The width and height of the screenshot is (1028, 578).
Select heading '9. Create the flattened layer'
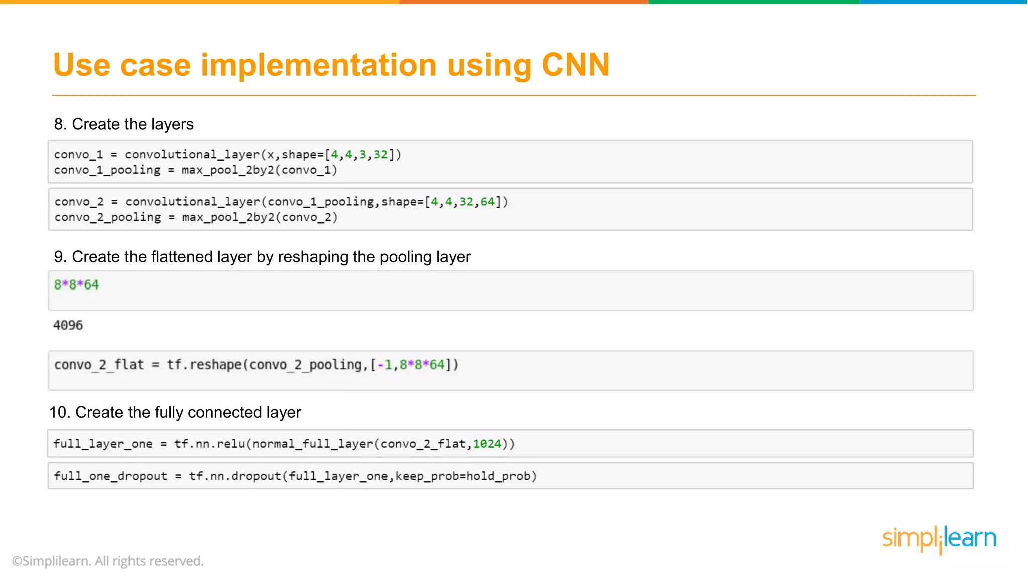pyautogui.click(x=263, y=256)
